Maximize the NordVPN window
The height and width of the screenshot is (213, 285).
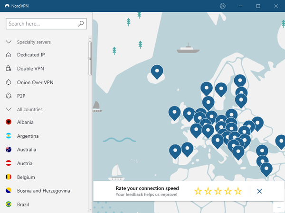tap(258, 6)
